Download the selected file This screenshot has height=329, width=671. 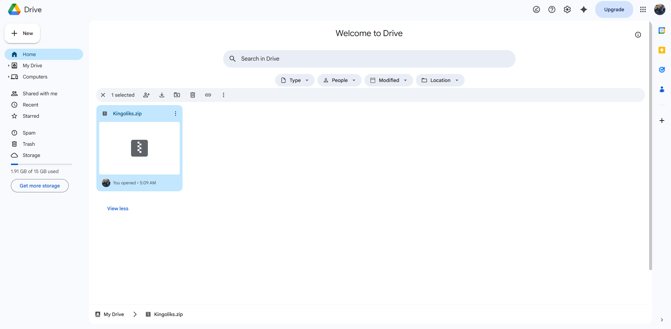point(162,95)
